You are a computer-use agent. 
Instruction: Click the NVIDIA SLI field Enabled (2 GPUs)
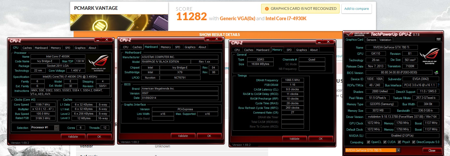[x=402, y=136]
